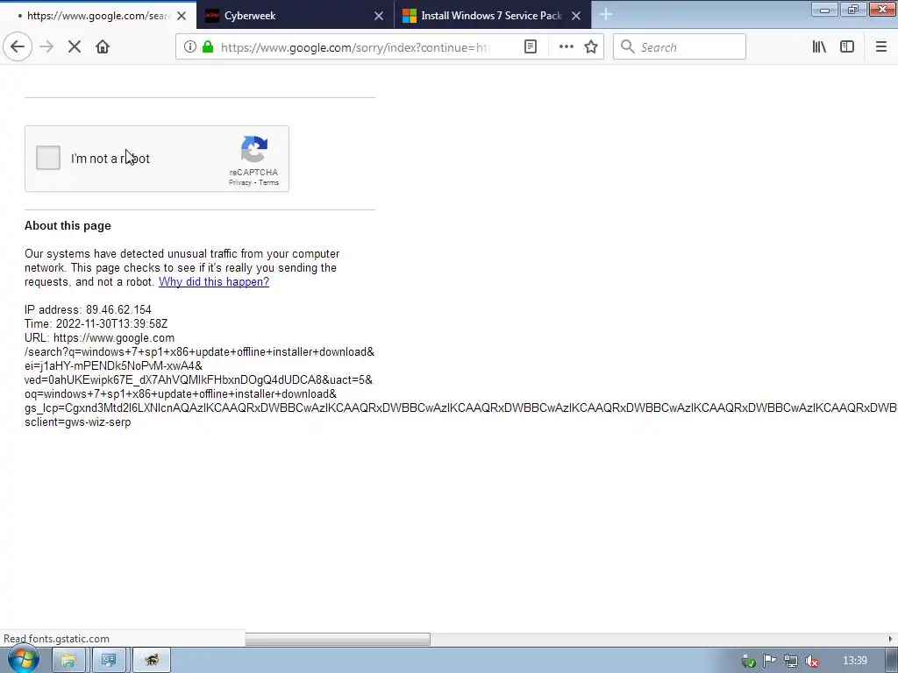Viewport: 898px width, 673px height.
Task: Close the Cyberweek tab
Action: pyautogui.click(x=379, y=16)
